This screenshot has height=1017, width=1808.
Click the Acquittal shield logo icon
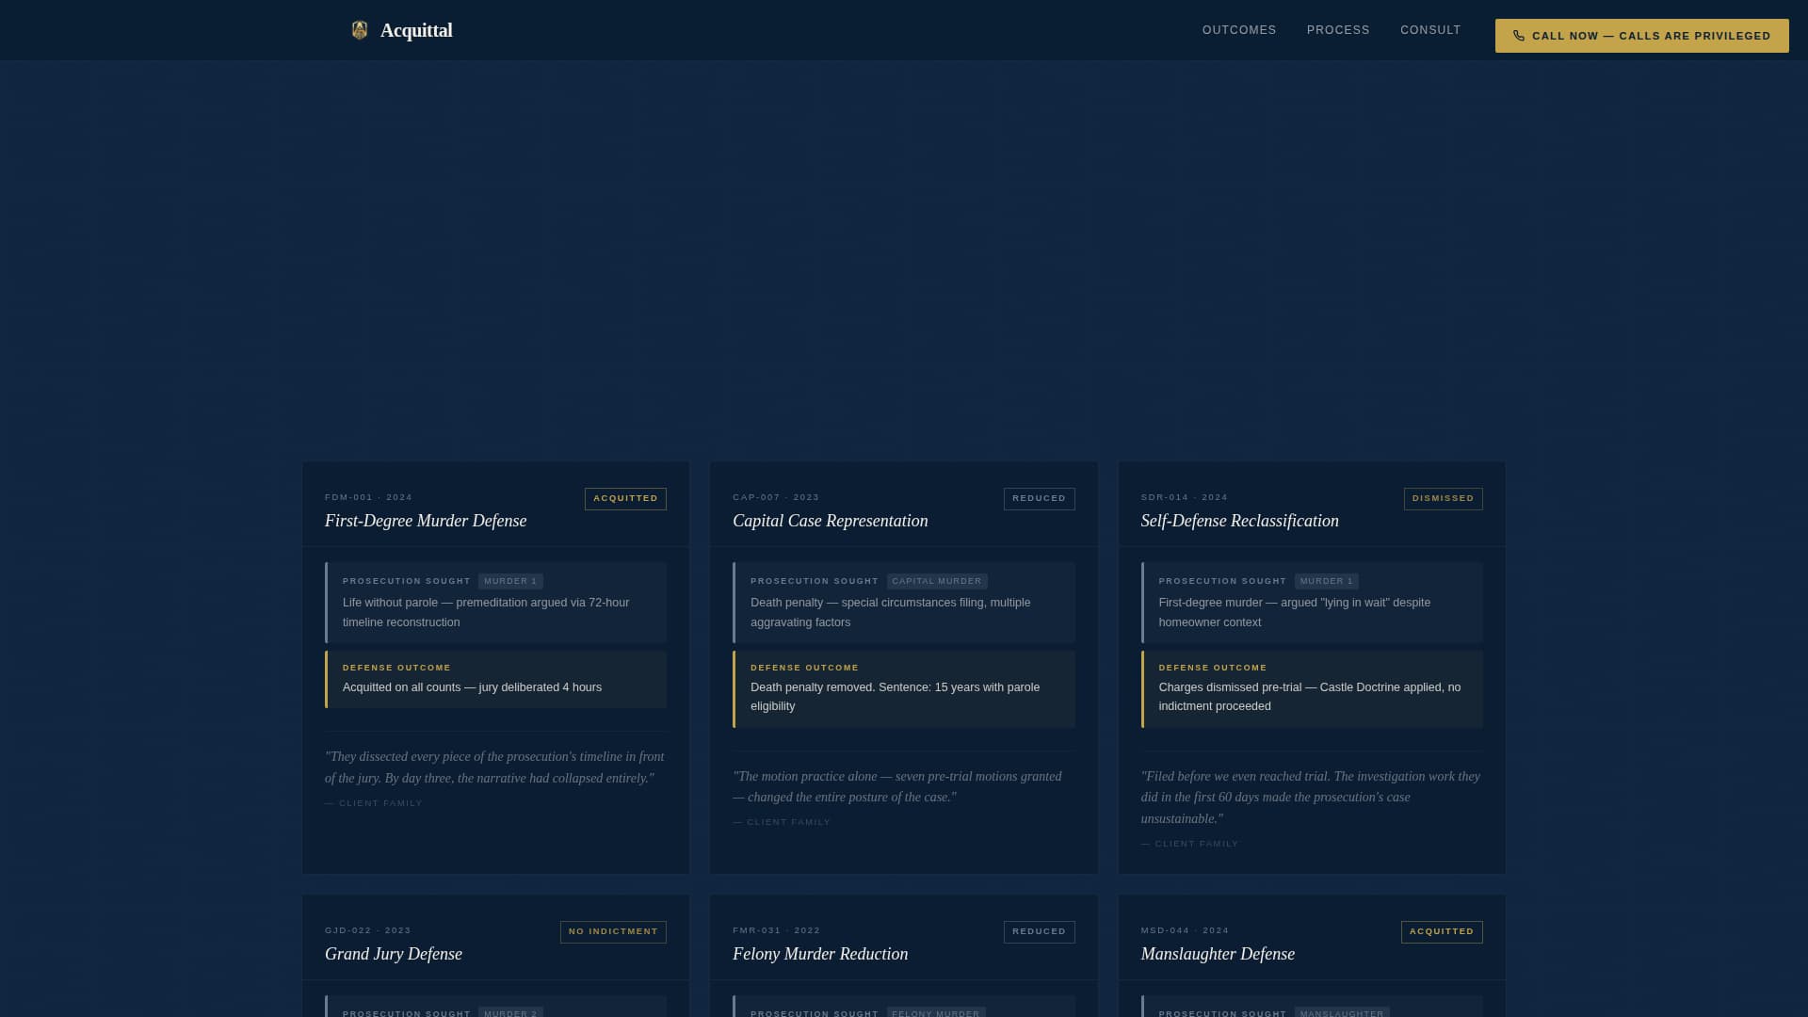[x=359, y=29]
